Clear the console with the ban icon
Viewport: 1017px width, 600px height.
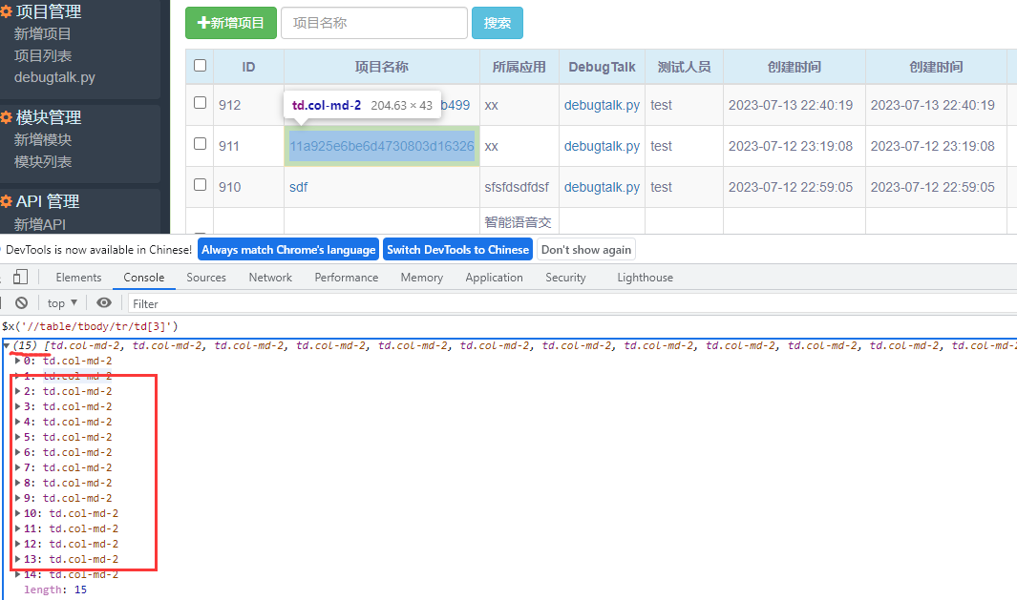20,302
